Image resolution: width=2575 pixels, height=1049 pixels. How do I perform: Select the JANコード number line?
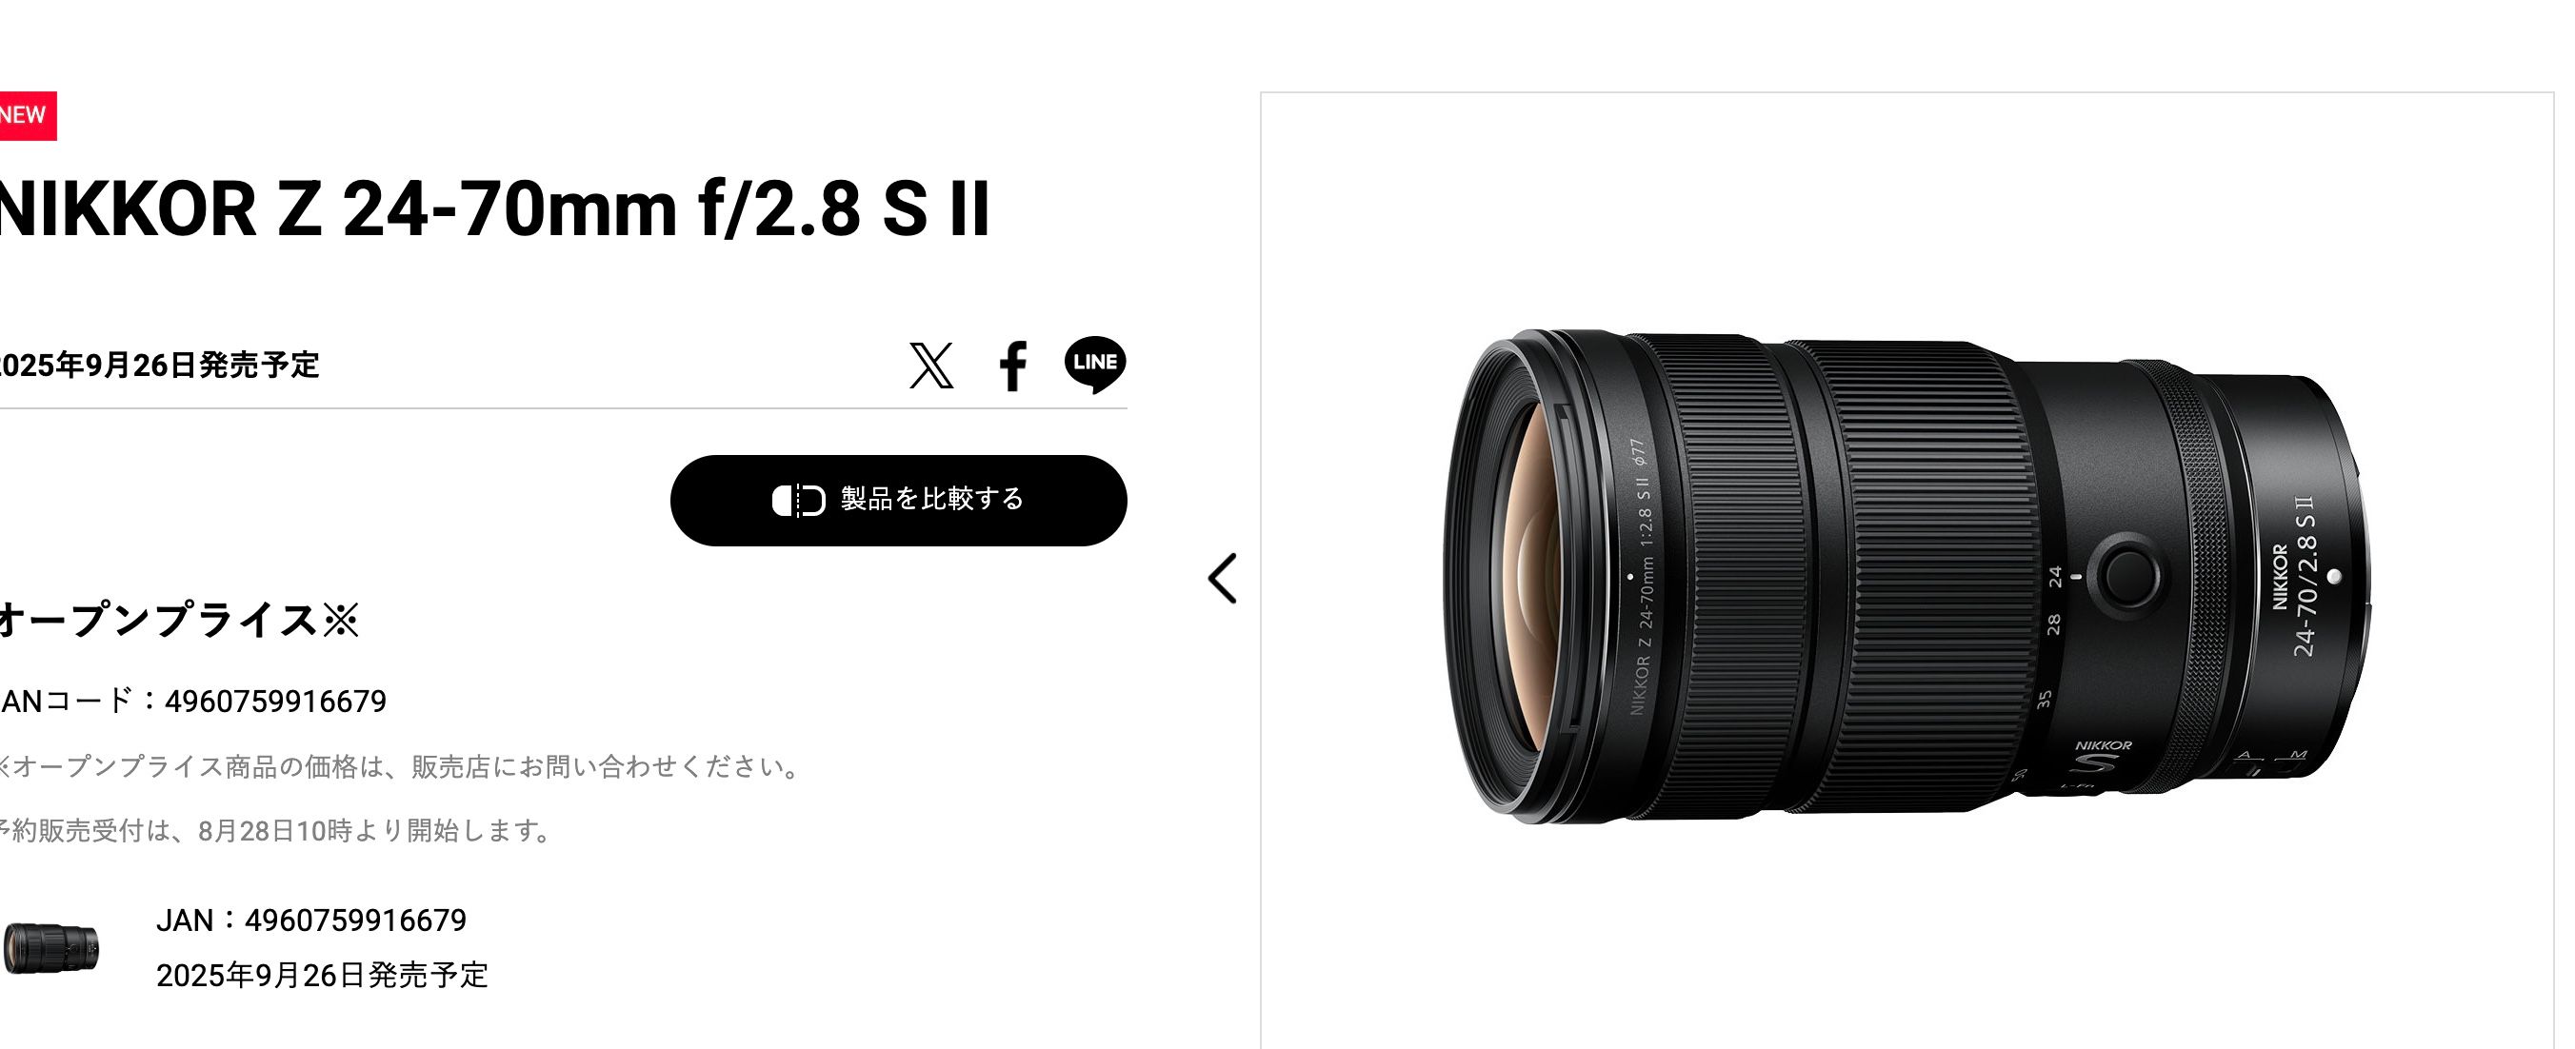[x=193, y=702]
